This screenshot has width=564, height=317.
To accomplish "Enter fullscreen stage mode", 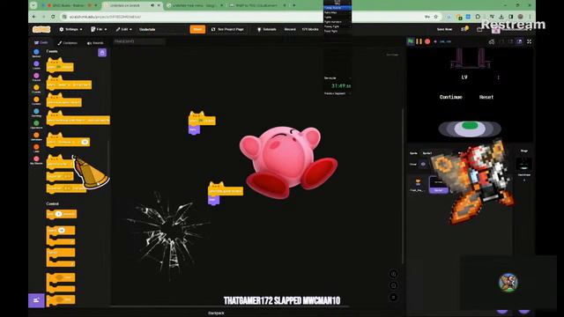I will pos(529,41).
